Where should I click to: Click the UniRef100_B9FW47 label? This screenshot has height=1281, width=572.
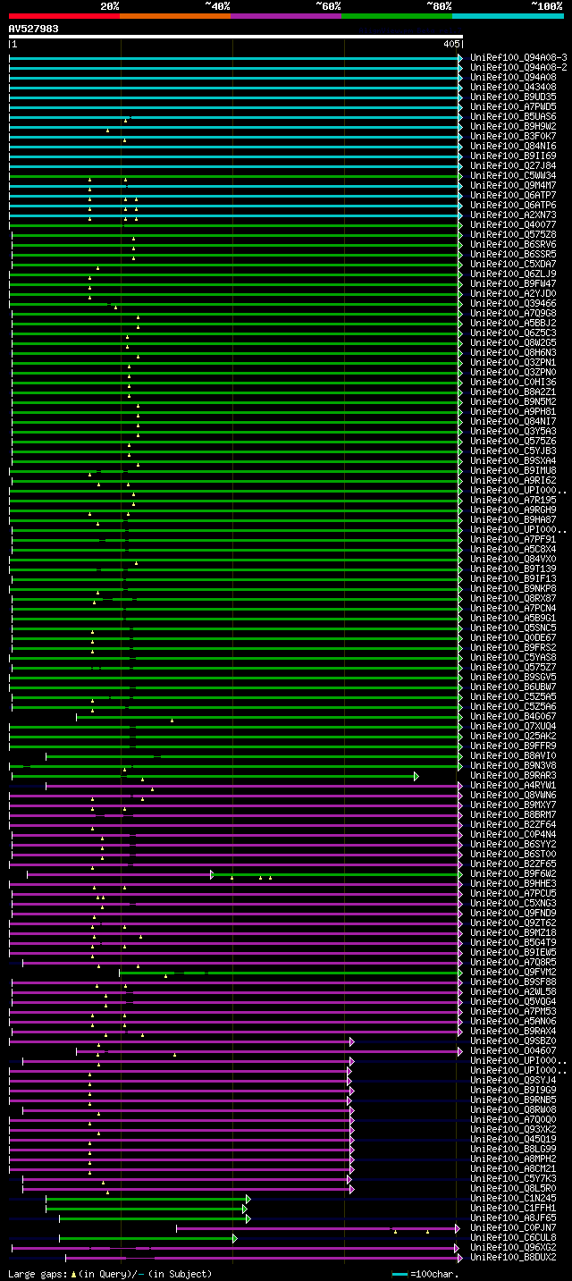tap(513, 283)
